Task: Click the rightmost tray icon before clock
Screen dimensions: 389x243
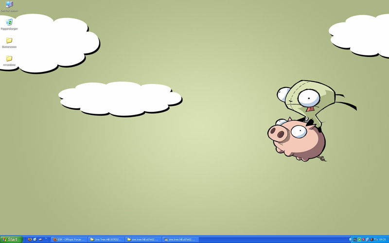Action: (x=376, y=240)
